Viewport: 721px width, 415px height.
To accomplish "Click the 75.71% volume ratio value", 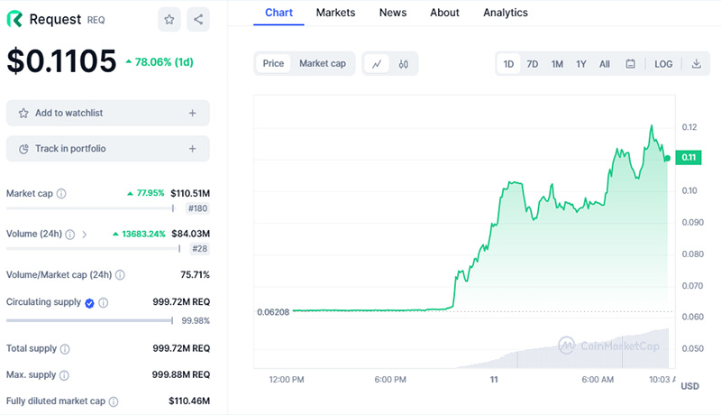I will [x=195, y=275].
